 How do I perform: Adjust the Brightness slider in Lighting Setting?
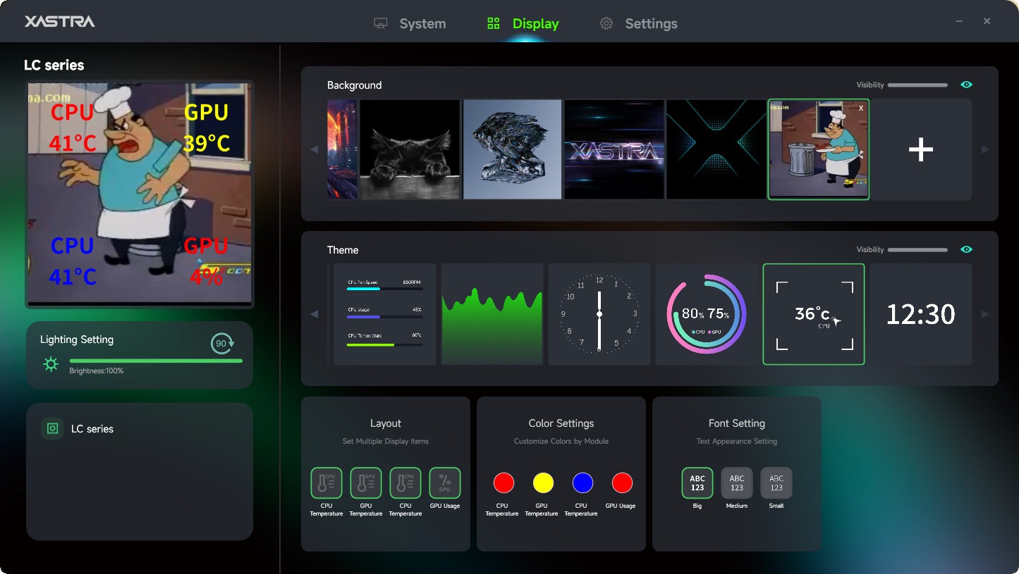pos(156,361)
